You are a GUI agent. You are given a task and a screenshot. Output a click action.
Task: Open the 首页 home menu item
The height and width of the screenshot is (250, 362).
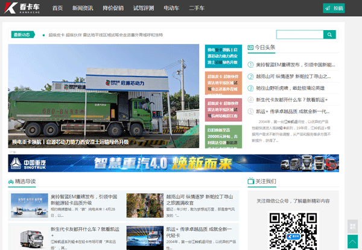57,8
